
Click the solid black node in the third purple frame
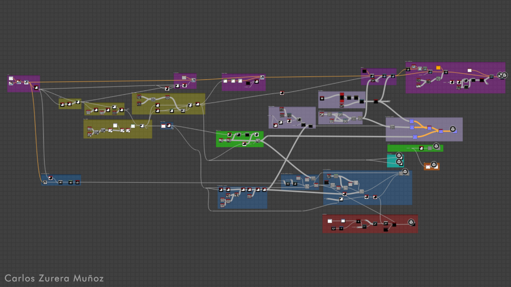click(248, 83)
